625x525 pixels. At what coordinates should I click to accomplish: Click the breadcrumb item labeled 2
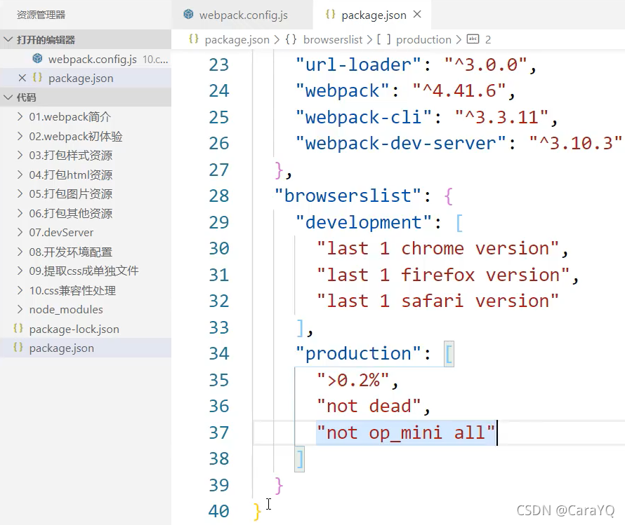[488, 40]
